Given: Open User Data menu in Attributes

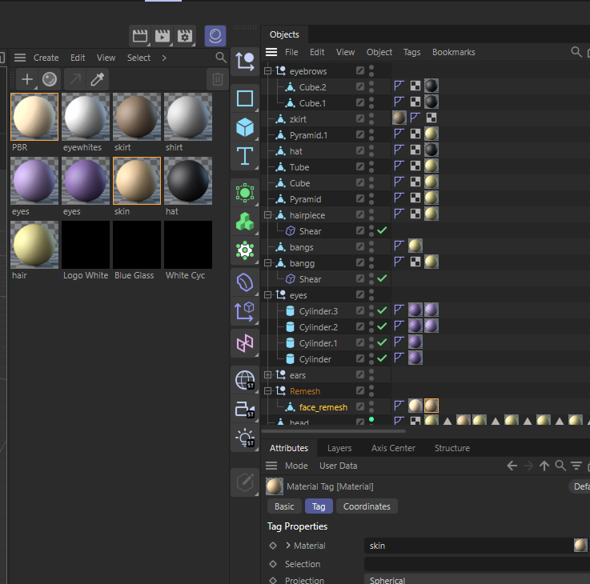Looking at the screenshot, I should [338, 466].
